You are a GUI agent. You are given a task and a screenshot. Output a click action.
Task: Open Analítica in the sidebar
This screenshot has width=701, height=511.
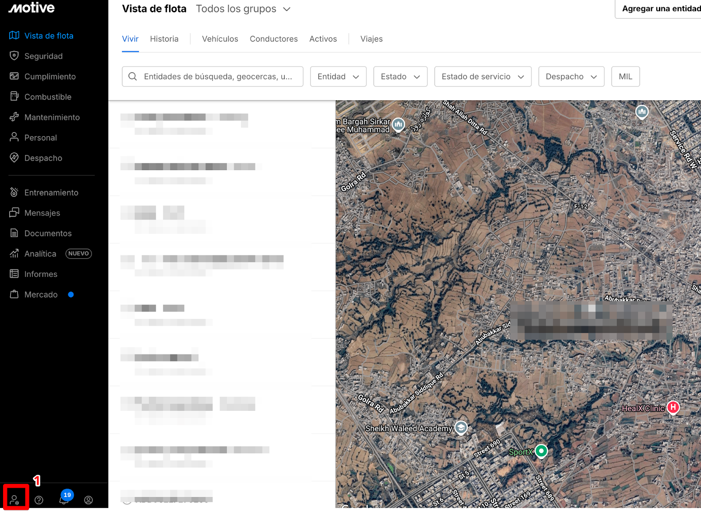(40, 254)
